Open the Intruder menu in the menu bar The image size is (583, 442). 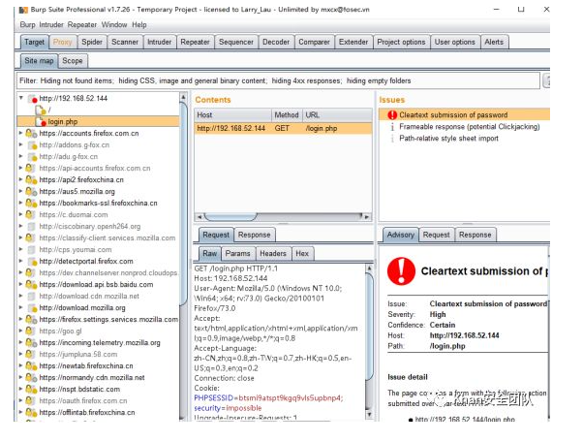coord(51,25)
